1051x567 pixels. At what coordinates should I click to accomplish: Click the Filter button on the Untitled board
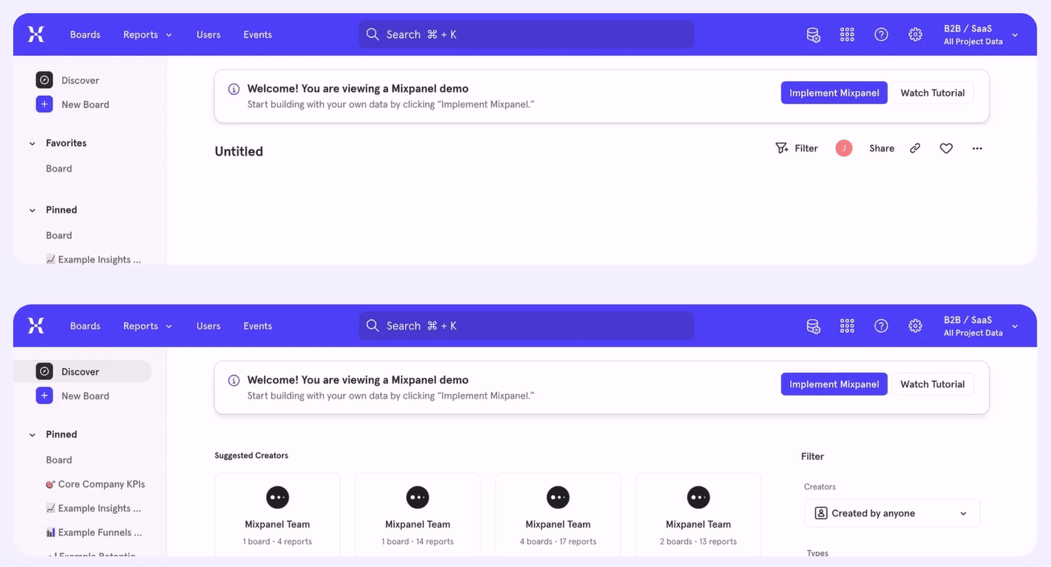[797, 148]
